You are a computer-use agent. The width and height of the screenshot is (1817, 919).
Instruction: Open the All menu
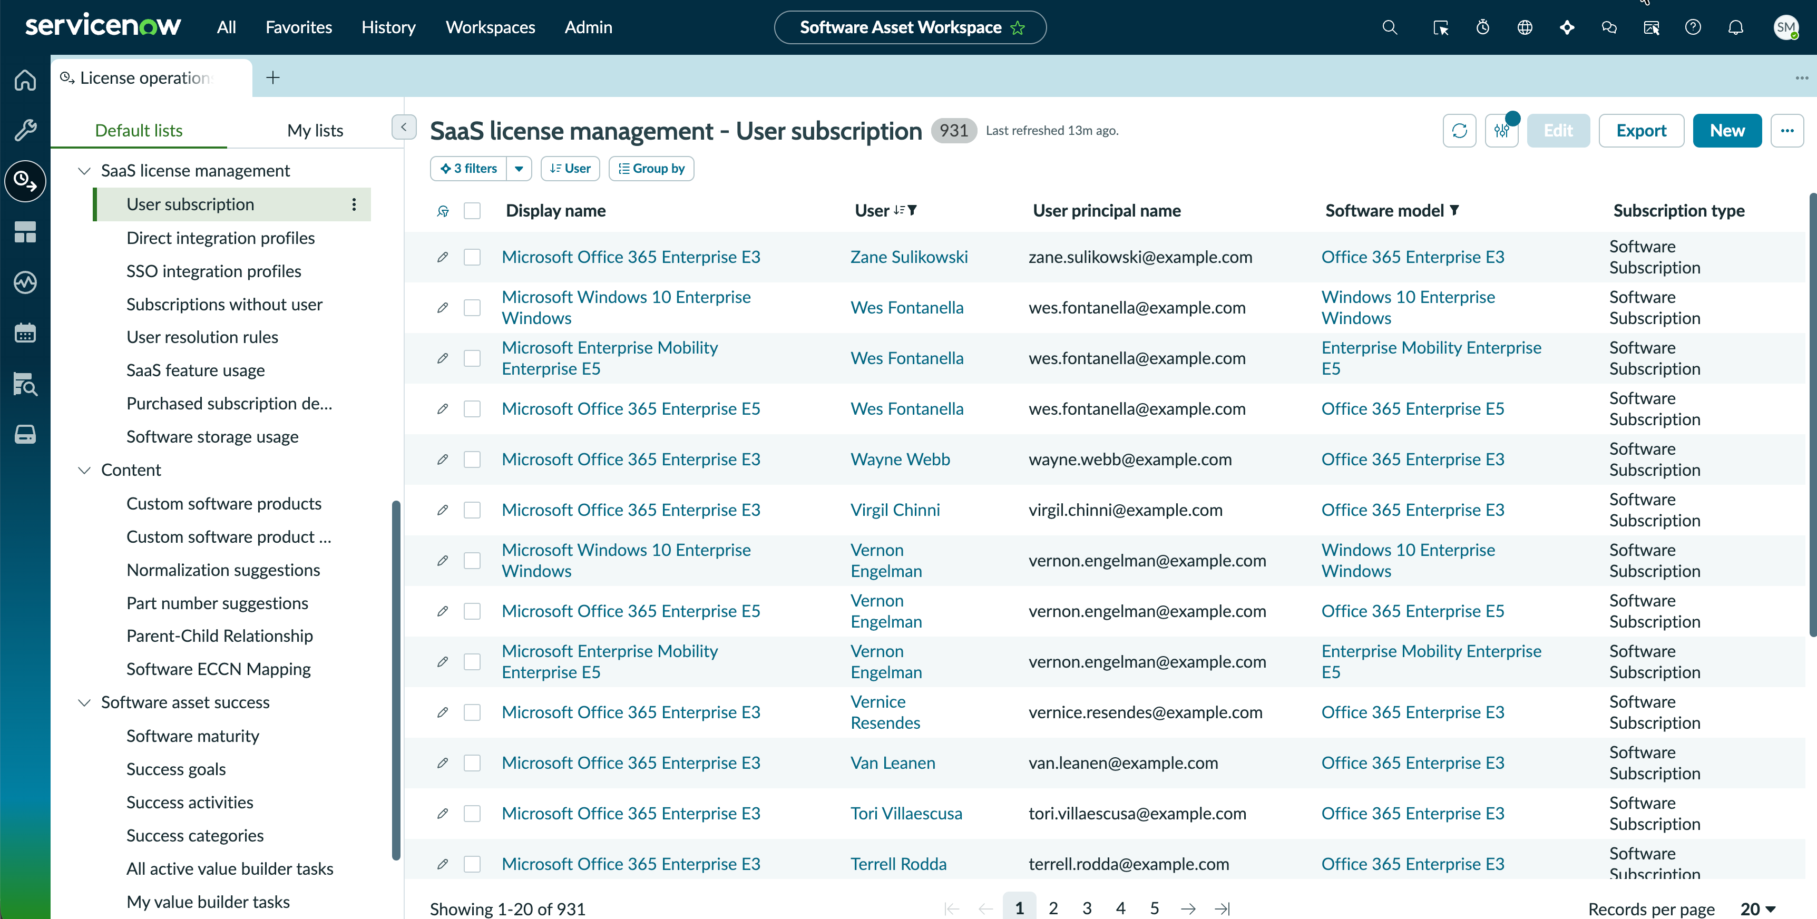pos(227,27)
